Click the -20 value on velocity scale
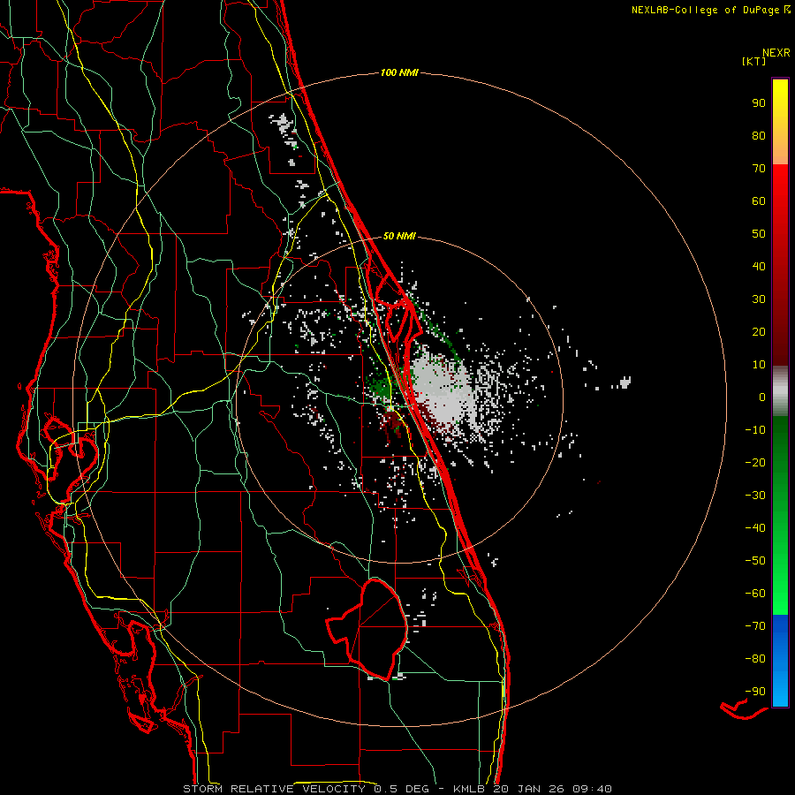This screenshot has height=795, width=795. click(755, 462)
